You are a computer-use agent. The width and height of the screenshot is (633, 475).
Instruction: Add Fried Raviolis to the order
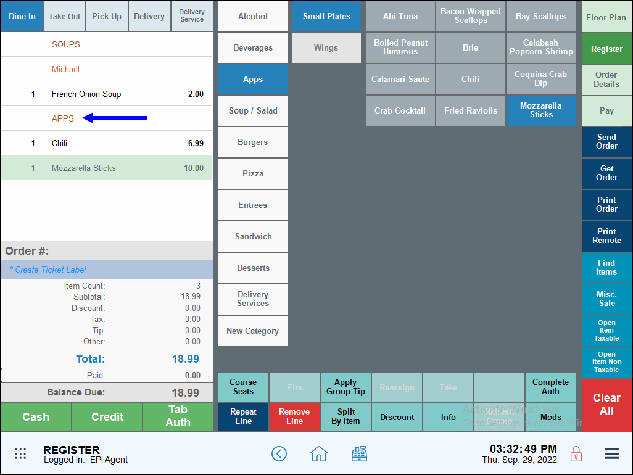[470, 110]
